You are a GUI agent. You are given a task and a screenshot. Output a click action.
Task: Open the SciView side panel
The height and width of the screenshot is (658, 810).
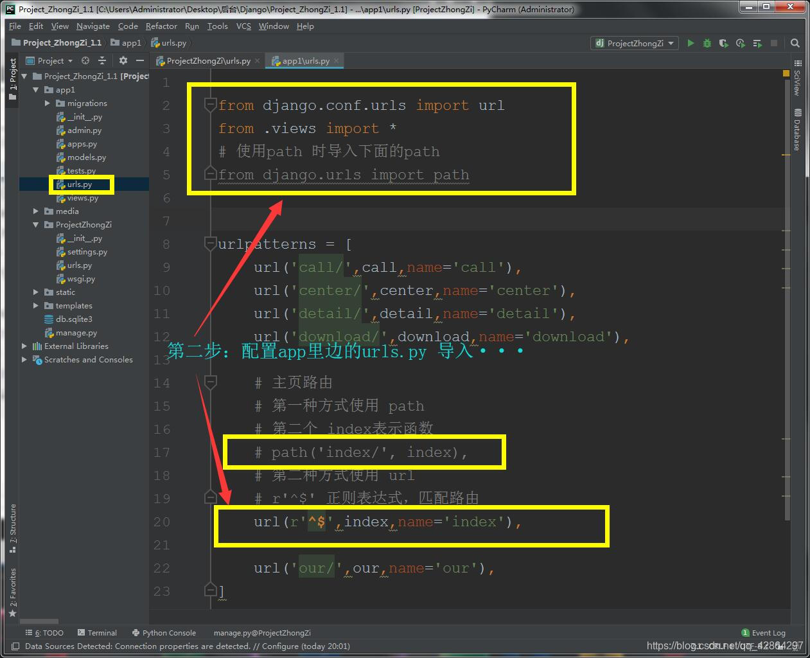pyautogui.click(x=797, y=78)
